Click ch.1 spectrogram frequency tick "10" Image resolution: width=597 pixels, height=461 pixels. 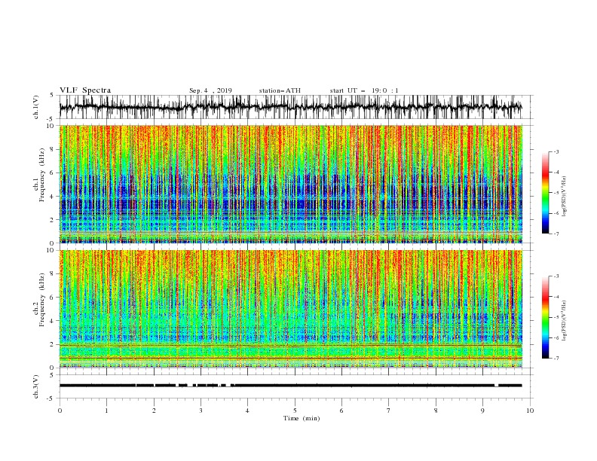tap(51, 126)
